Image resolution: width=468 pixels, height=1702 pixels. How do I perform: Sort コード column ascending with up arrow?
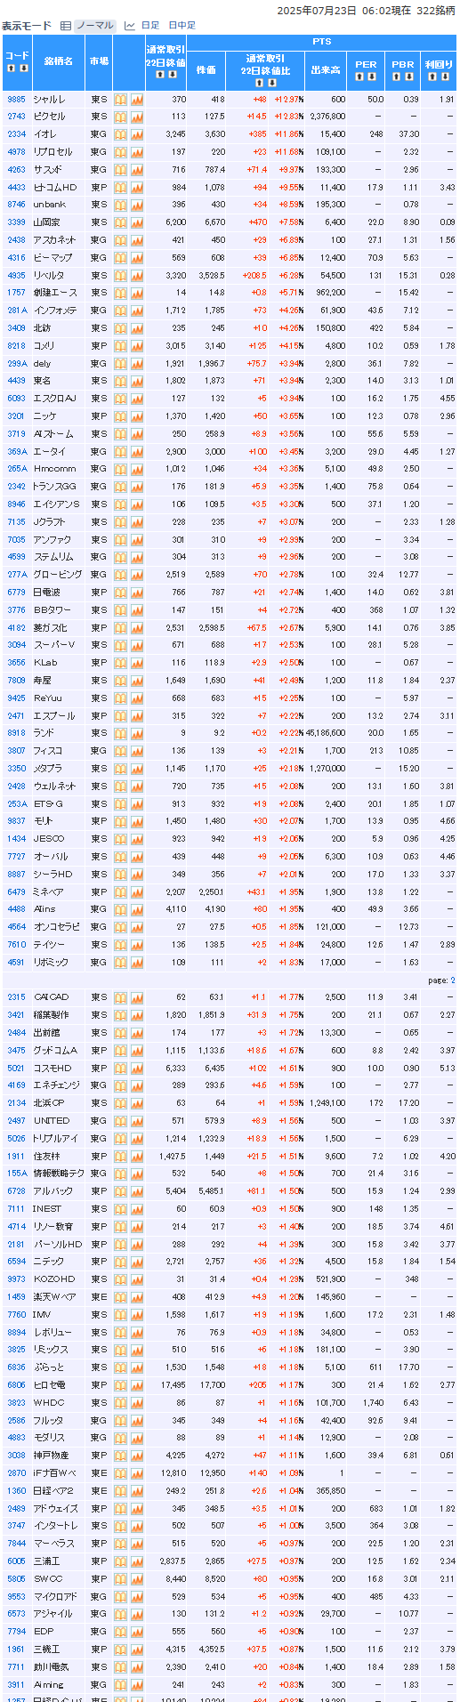pos(12,69)
